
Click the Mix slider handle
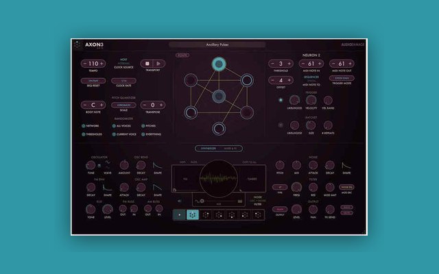(x=202, y=201)
